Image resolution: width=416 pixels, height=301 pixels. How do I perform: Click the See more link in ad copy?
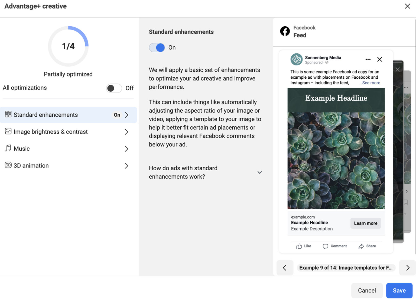[370, 83]
